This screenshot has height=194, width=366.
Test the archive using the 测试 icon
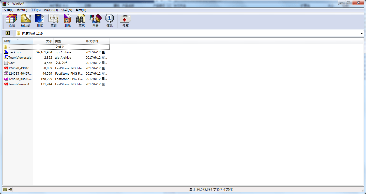click(x=40, y=20)
